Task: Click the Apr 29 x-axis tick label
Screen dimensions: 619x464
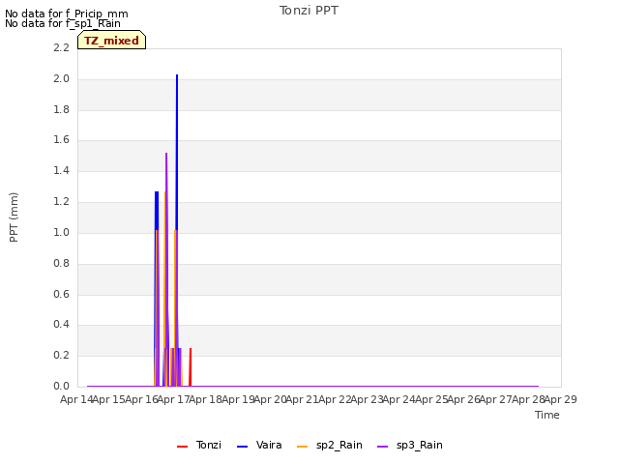Action: pyautogui.click(x=561, y=399)
